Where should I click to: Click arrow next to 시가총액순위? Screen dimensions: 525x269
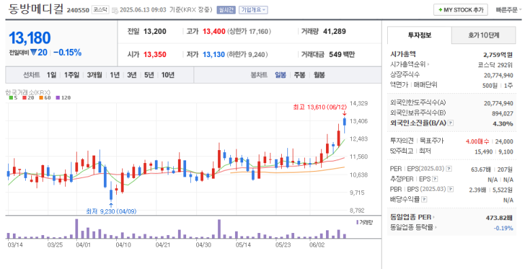429,65
